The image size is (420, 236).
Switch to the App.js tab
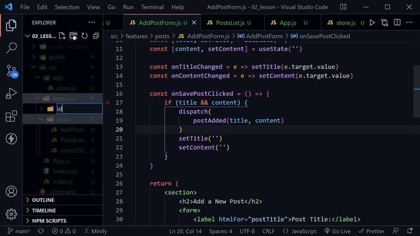292,23
